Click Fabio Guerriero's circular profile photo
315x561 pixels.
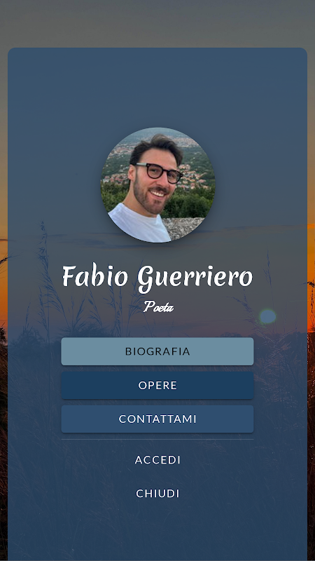click(x=157, y=185)
